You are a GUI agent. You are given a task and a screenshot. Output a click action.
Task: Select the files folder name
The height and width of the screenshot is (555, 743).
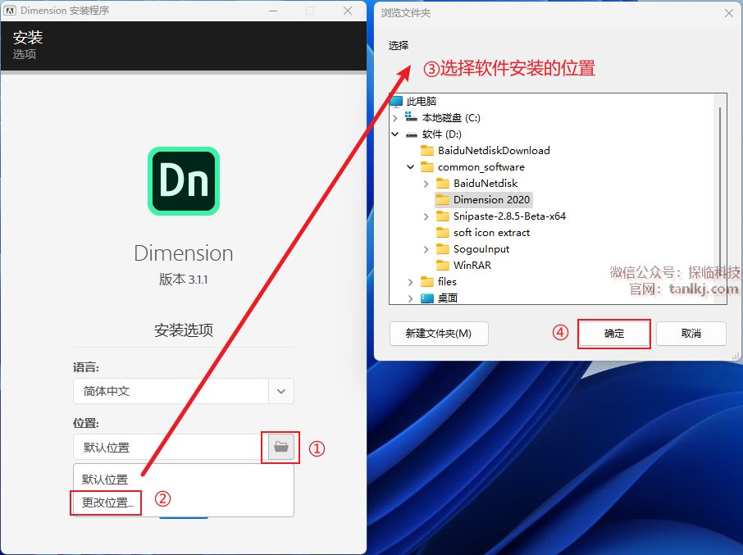coord(447,282)
